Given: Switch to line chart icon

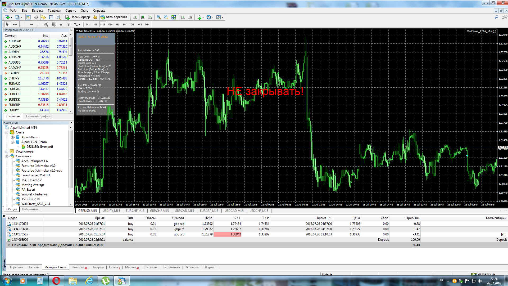Looking at the screenshot, I should pos(150,17).
